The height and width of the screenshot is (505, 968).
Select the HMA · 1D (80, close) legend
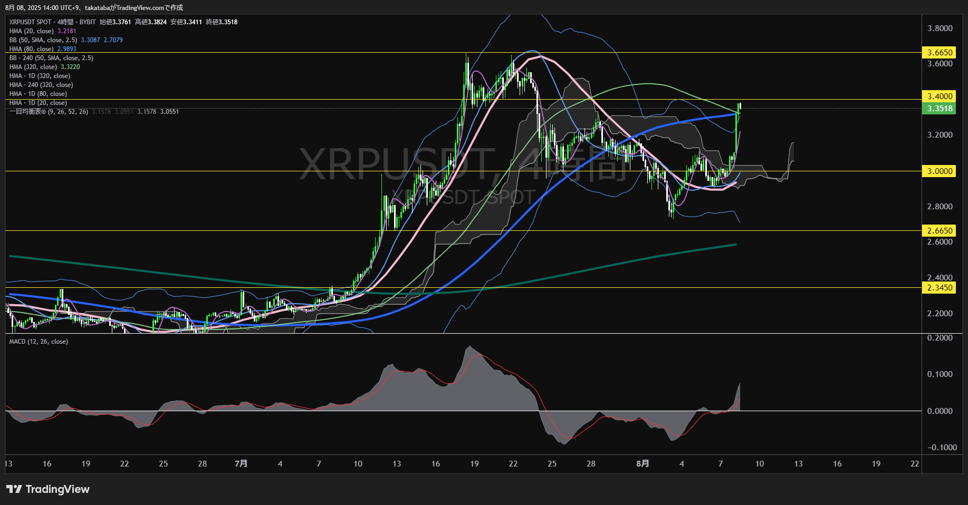(38, 94)
